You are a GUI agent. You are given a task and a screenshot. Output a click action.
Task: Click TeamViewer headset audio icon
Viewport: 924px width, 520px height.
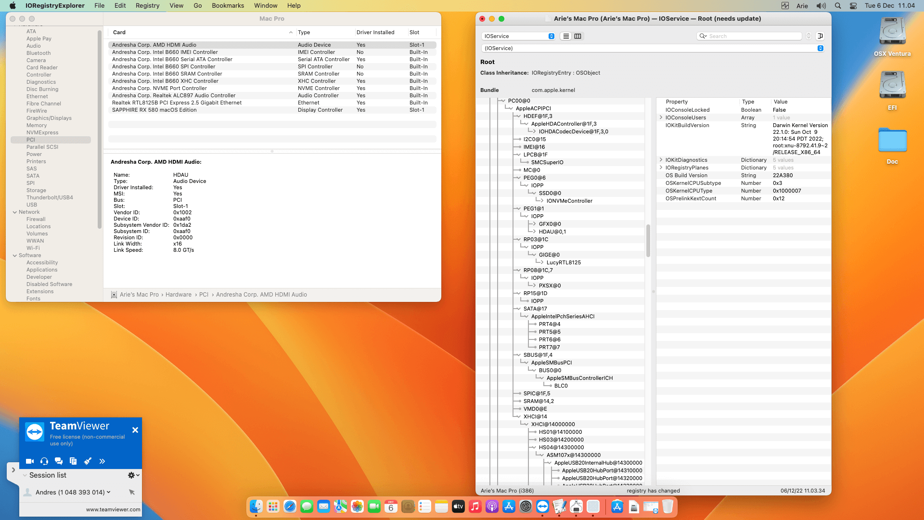44,461
